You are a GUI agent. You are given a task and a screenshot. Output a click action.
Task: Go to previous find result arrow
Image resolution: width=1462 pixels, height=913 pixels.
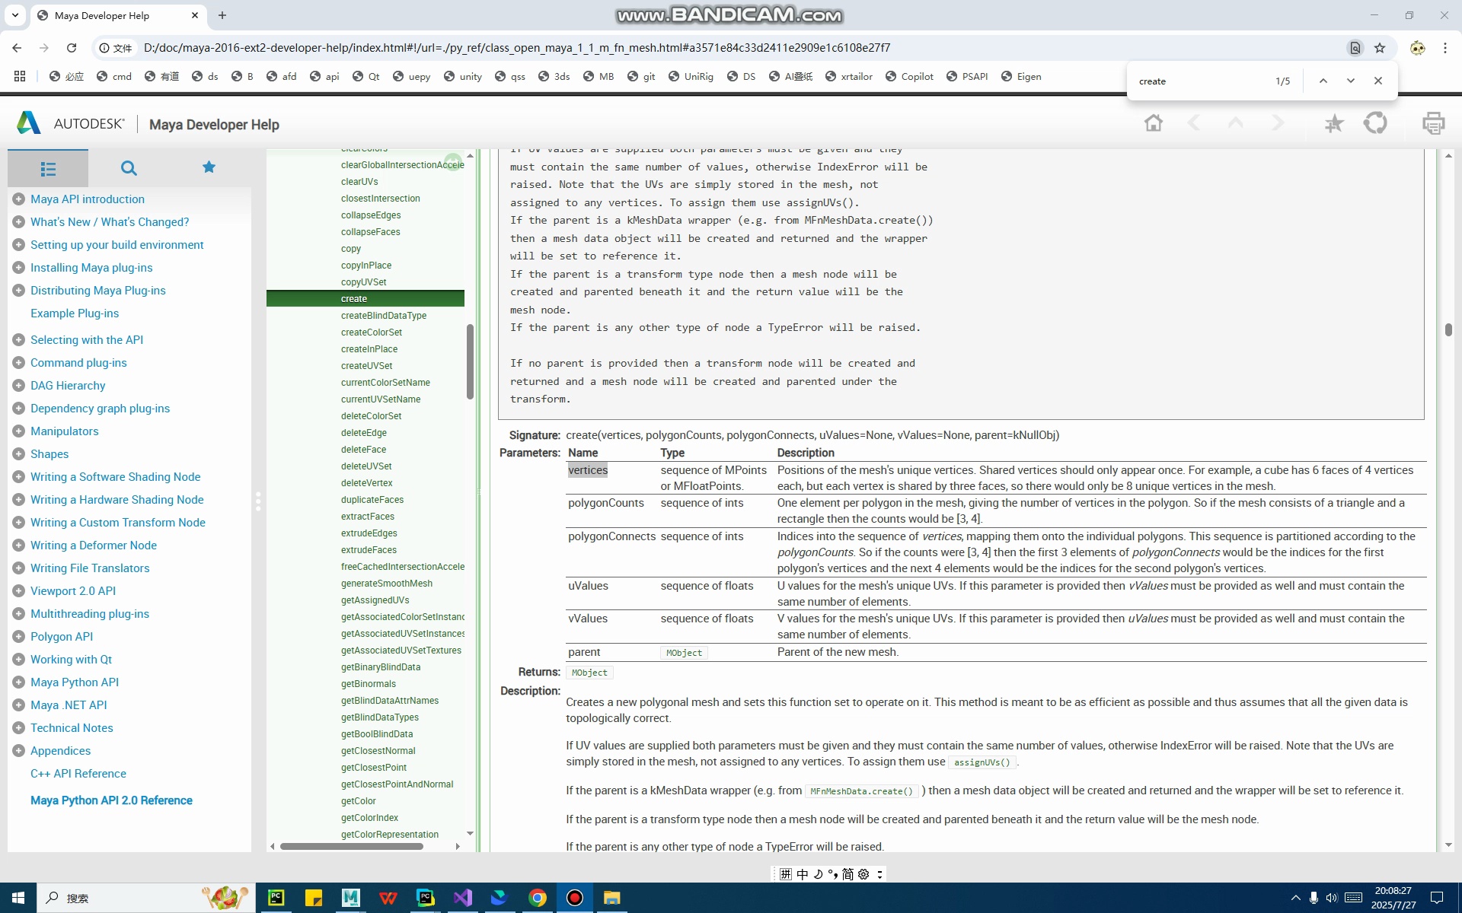[x=1323, y=81]
